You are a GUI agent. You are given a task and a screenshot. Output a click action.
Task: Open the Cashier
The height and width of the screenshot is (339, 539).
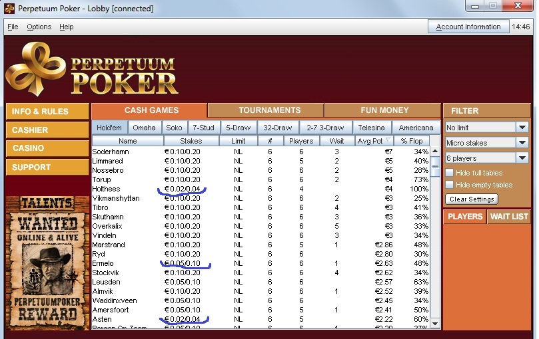[47, 130]
